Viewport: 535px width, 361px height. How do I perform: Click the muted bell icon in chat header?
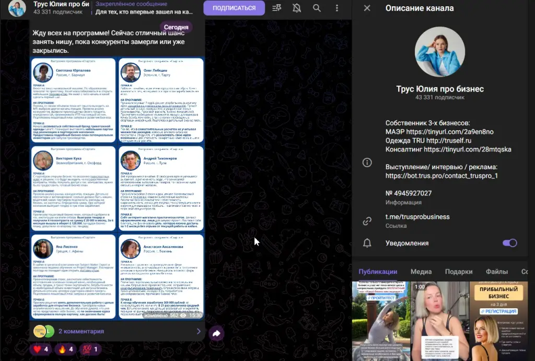coord(297,8)
